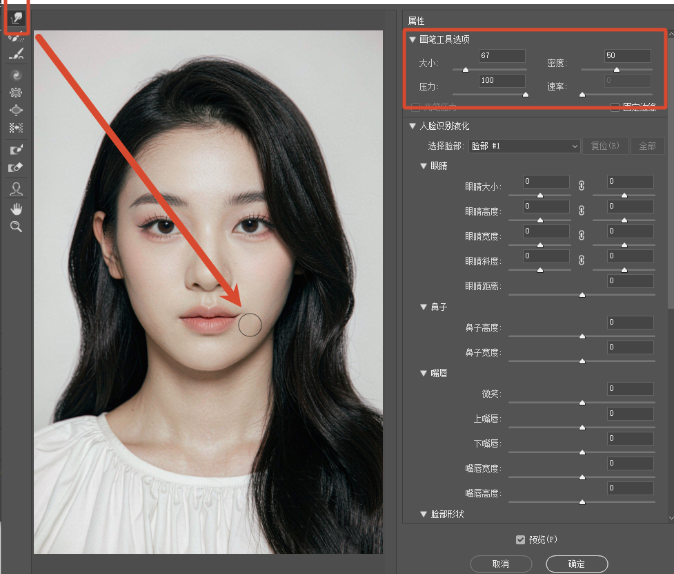Collapse the 鼻子 section
The image size is (674, 574).
(x=424, y=307)
